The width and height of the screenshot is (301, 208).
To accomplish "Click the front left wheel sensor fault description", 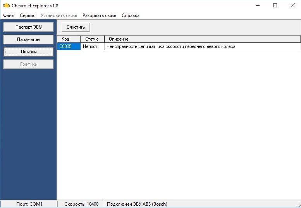I will (171, 46).
